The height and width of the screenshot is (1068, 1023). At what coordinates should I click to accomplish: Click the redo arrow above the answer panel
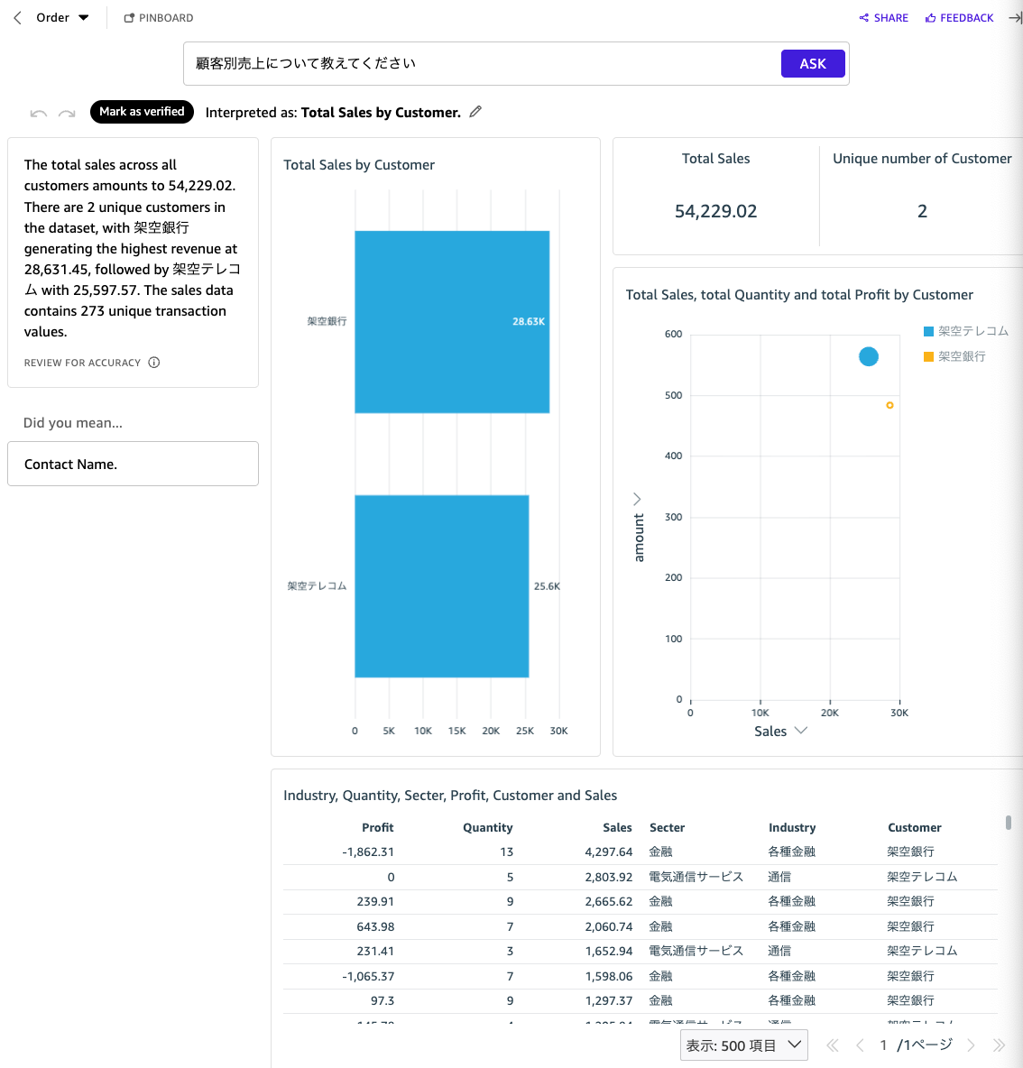point(66,112)
